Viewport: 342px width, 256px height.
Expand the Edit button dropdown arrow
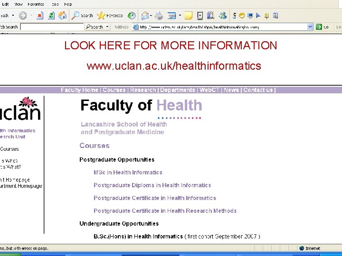180,16
